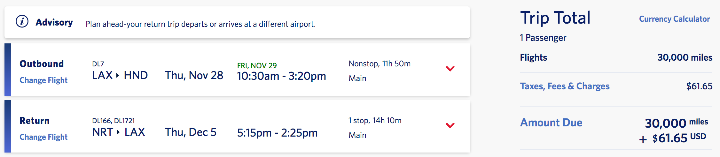Open Taxes, Fees & Charges breakdown
The height and width of the screenshot is (157, 720).
click(565, 86)
